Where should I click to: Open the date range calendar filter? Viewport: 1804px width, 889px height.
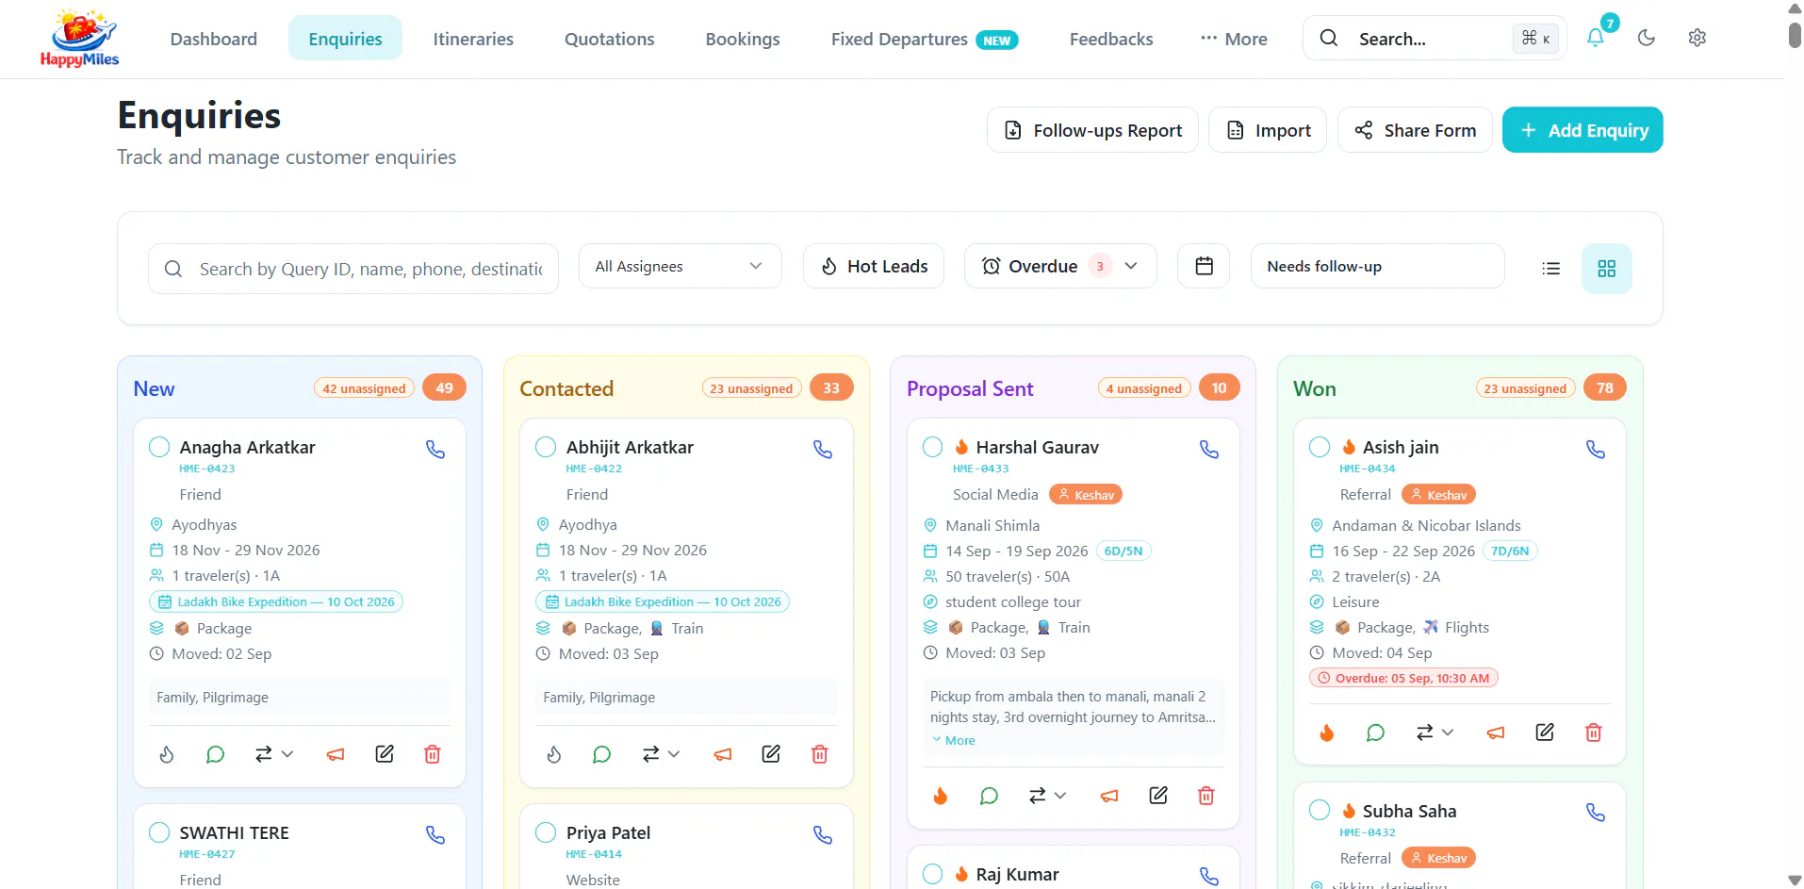pos(1204,266)
